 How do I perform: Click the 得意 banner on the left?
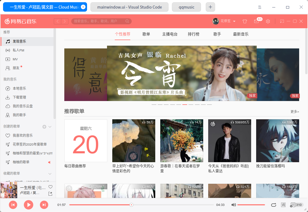(x=86, y=75)
